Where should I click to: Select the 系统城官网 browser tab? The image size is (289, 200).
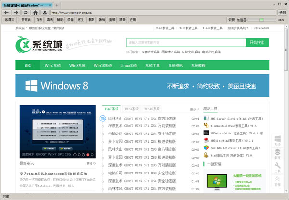26,5
